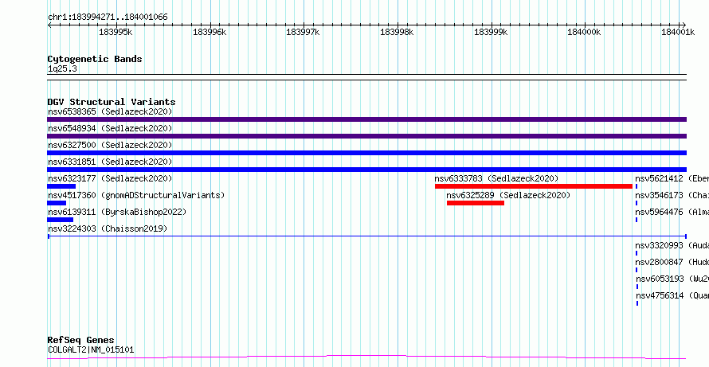Click the 183995k ruler tick label

(x=116, y=32)
